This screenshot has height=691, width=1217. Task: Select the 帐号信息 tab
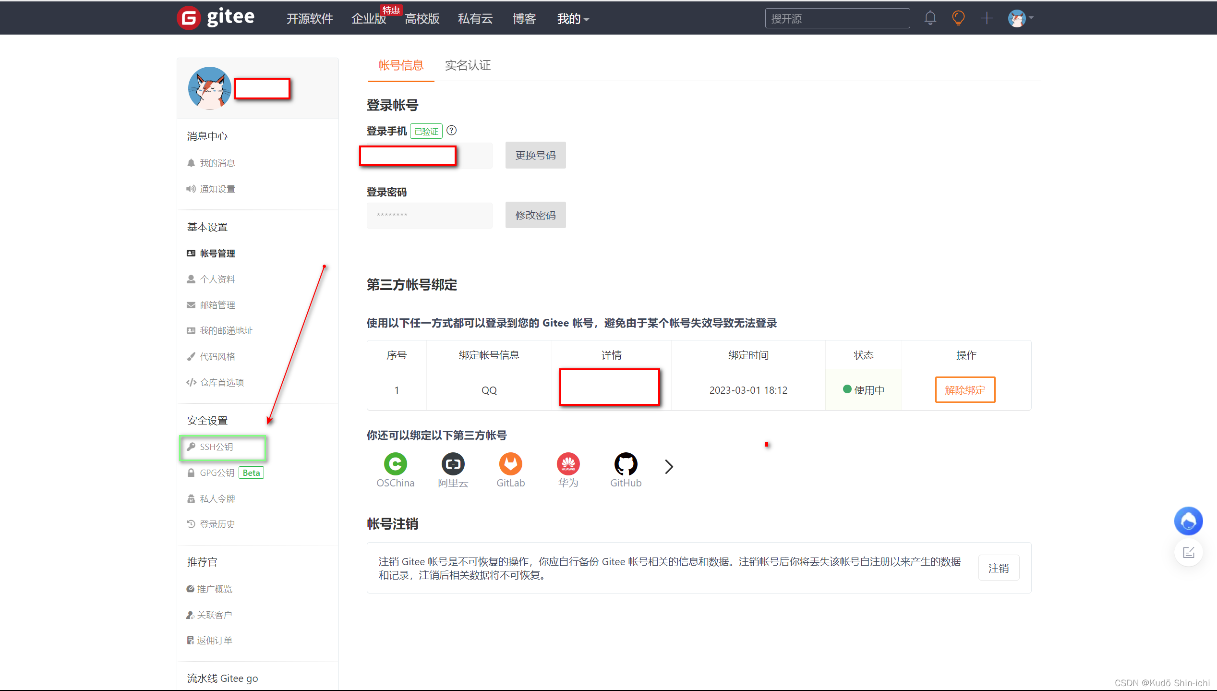(401, 65)
